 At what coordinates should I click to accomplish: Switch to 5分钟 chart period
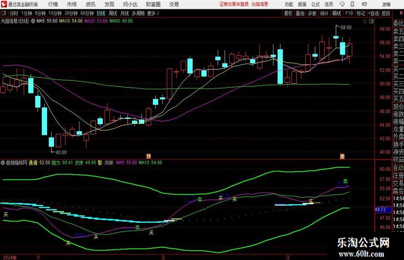click(x=40, y=13)
